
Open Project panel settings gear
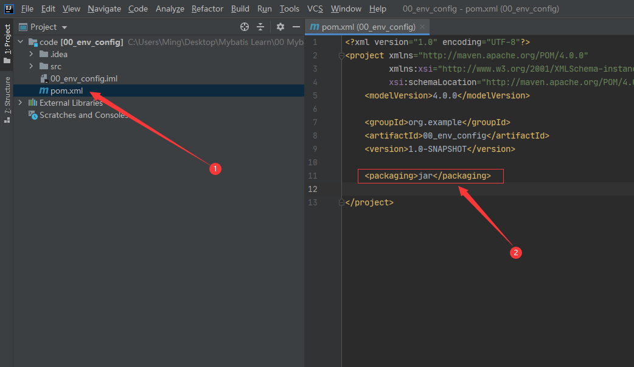coord(280,27)
